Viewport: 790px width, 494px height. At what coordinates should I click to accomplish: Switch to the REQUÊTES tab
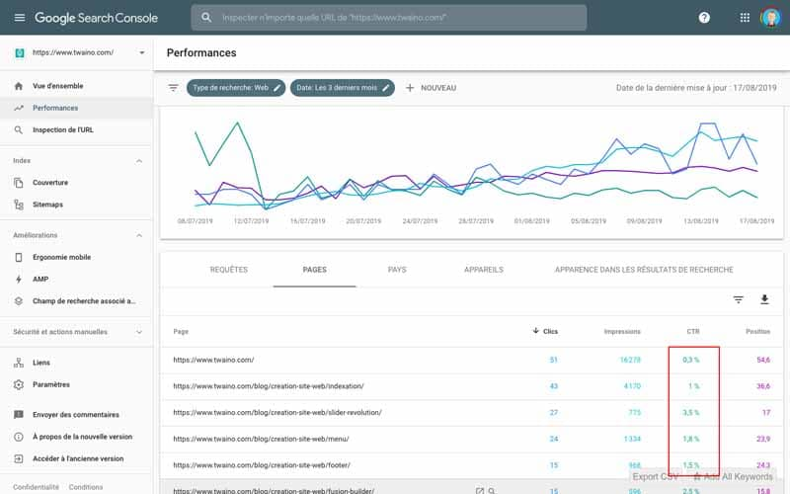[229, 270]
